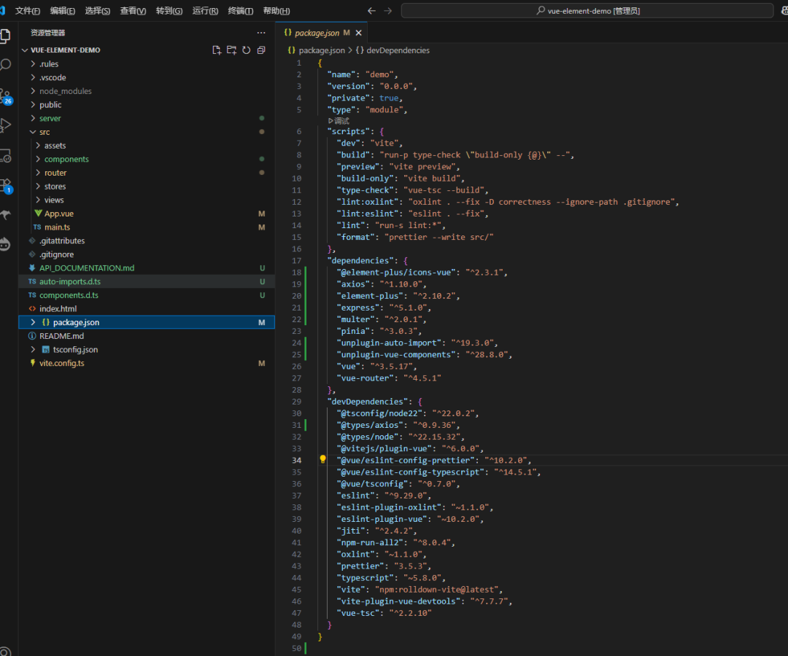Open explorer panel more actions menu
The image size is (788, 656).
pyautogui.click(x=260, y=33)
